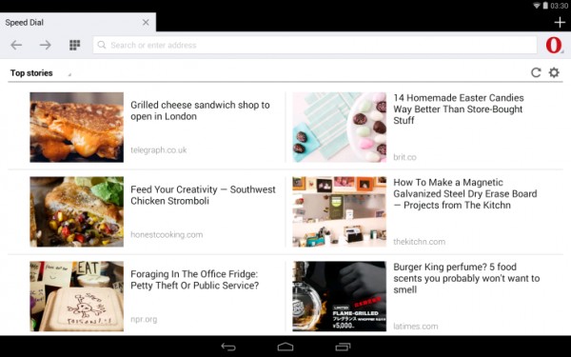Expand the Top stories category dropdown
Screen dimensions: 571x357
(x=40, y=73)
